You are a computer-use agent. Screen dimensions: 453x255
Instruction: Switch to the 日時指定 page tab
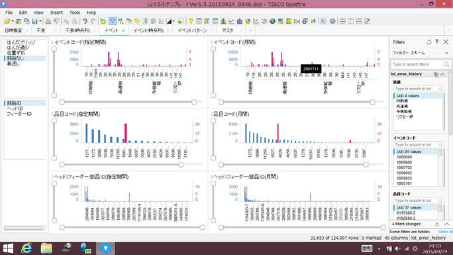(13, 30)
